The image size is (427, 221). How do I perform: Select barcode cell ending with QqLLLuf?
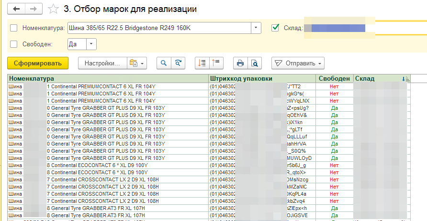262,137
